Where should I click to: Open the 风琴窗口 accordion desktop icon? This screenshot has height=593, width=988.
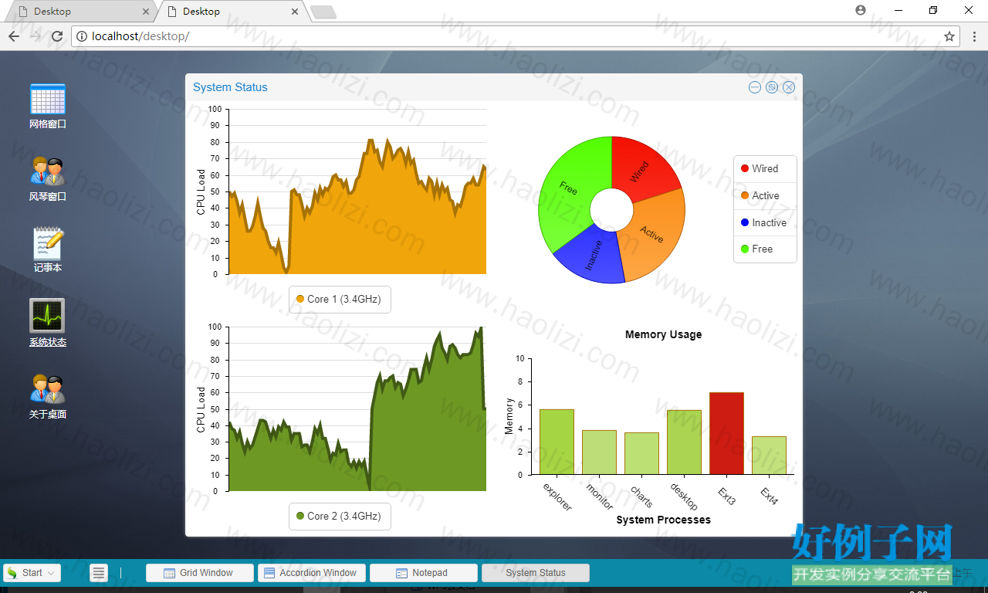48,178
